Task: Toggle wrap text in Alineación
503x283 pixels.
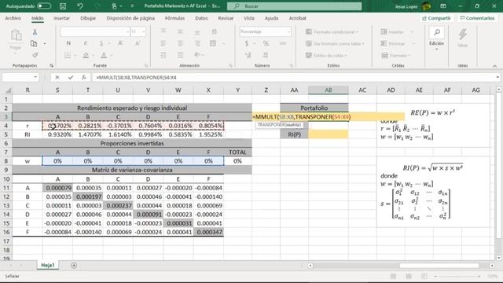Action: point(214,31)
